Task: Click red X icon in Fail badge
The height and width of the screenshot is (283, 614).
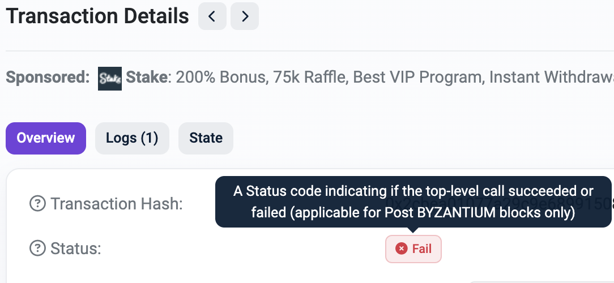Action: click(x=401, y=248)
